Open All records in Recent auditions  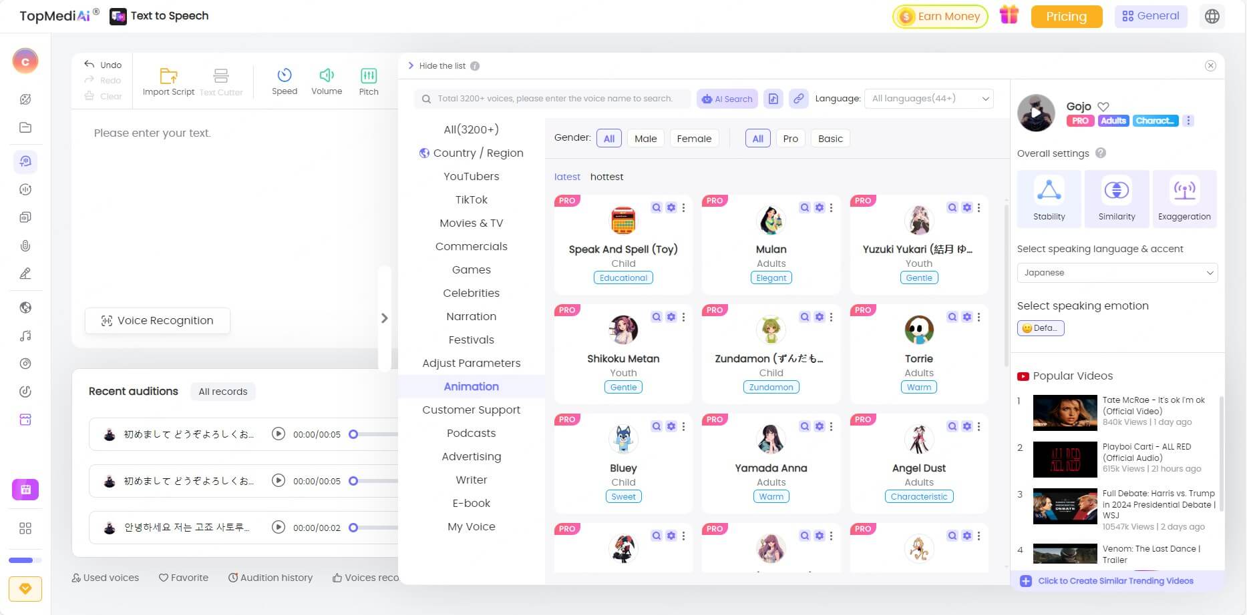pos(223,392)
